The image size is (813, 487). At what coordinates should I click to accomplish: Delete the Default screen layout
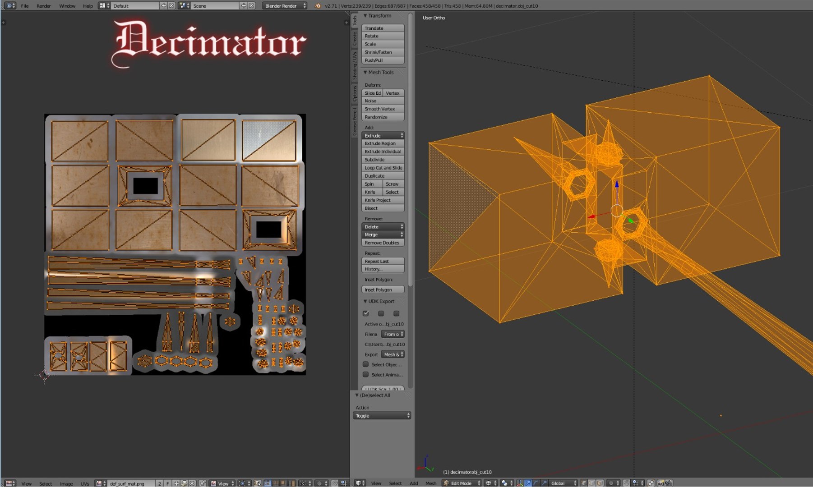pyautogui.click(x=171, y=6)
